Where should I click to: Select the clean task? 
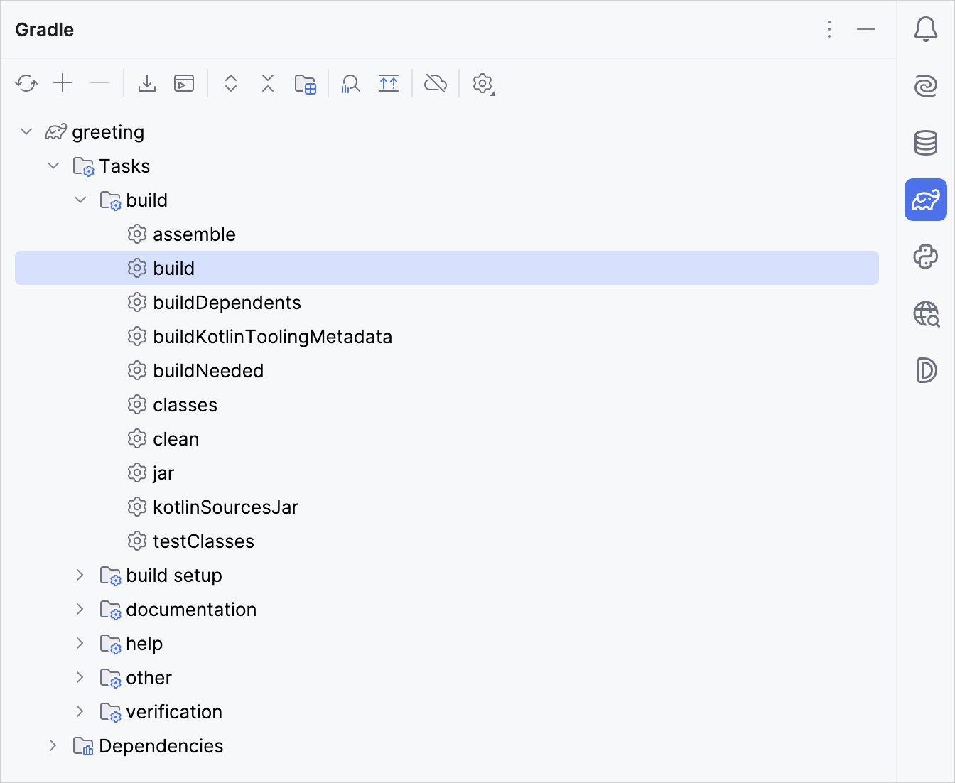pyautogui.click(x=176, y=439)
